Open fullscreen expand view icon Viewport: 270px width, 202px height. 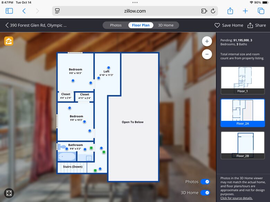(x=9, y=193)
